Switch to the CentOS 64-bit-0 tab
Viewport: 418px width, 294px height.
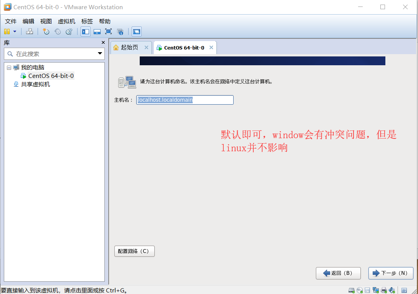tap(184, 48)
